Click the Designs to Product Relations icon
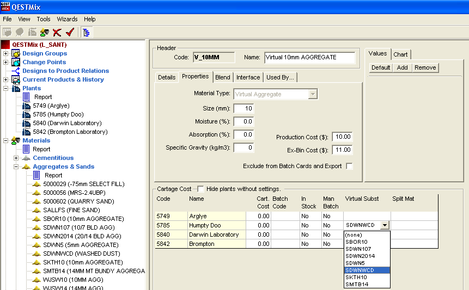The height and width of the screenshot is (290, 469). coord(16,71)
